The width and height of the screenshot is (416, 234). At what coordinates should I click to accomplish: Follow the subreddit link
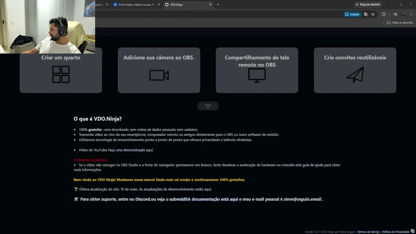(x=178, y=199)
